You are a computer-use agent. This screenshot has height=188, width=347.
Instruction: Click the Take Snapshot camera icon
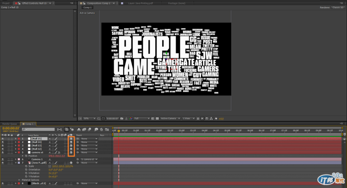[122, 119]
